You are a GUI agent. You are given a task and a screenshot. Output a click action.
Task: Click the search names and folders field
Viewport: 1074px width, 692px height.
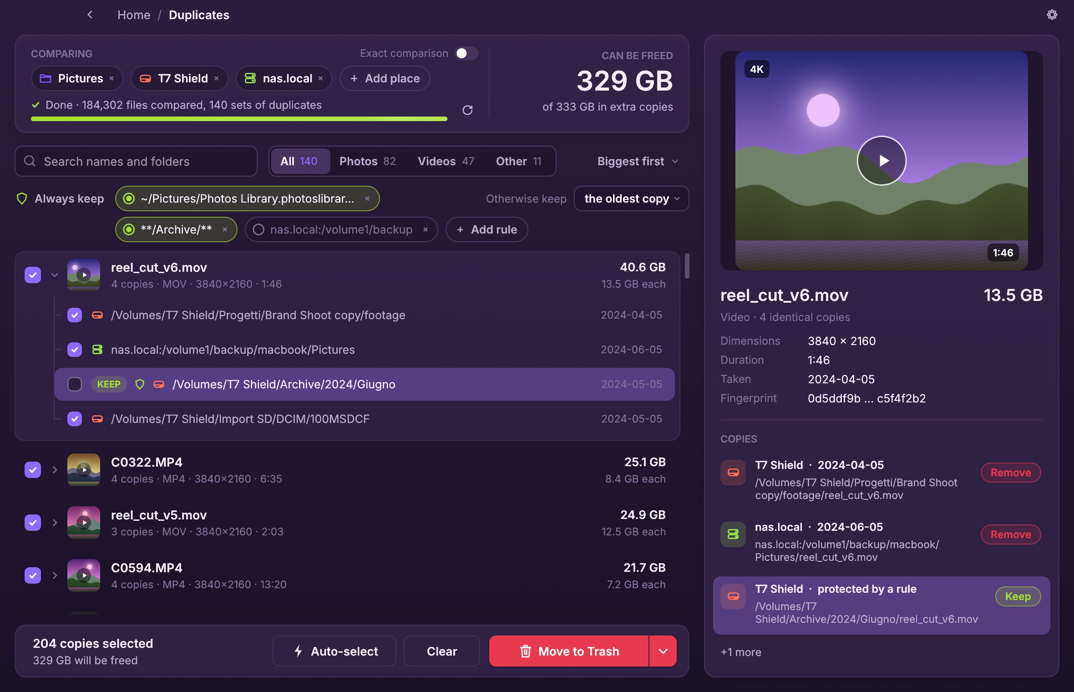[136, 161]
